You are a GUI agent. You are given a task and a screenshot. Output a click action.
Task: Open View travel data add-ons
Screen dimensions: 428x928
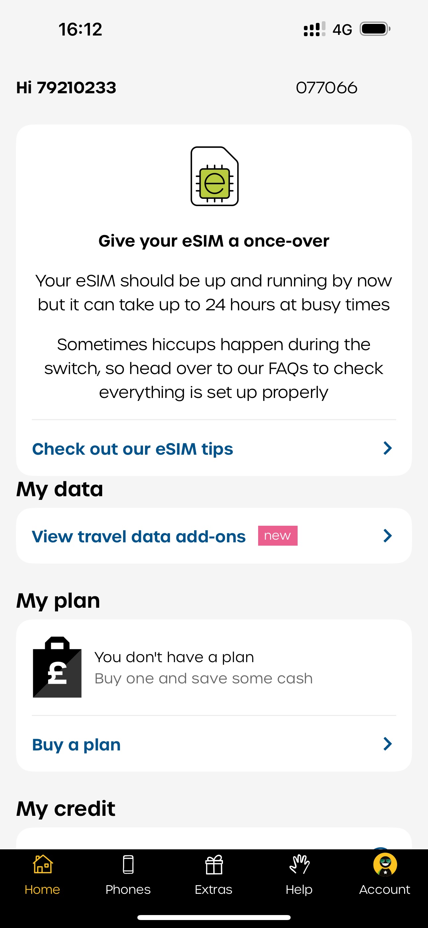click(139, 536)
